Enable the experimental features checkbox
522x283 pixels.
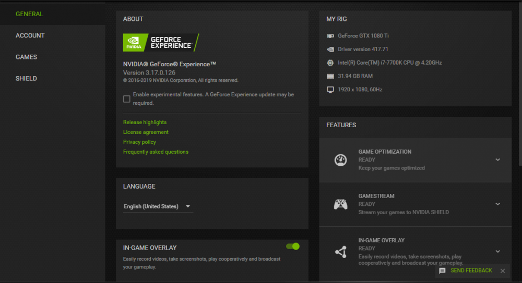click(x=126, y=99)
